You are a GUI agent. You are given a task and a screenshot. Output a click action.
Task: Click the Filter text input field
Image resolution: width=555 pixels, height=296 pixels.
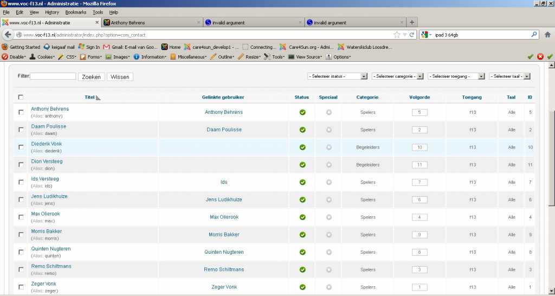click(x=53, y=76)
